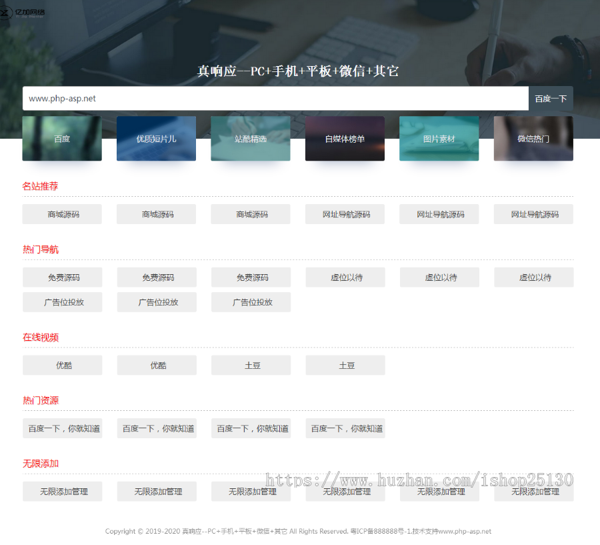Screen dimensions: 600x545
Task: Open the 百度 category tile
Action: pyautogui.click(x=62, y=139)
